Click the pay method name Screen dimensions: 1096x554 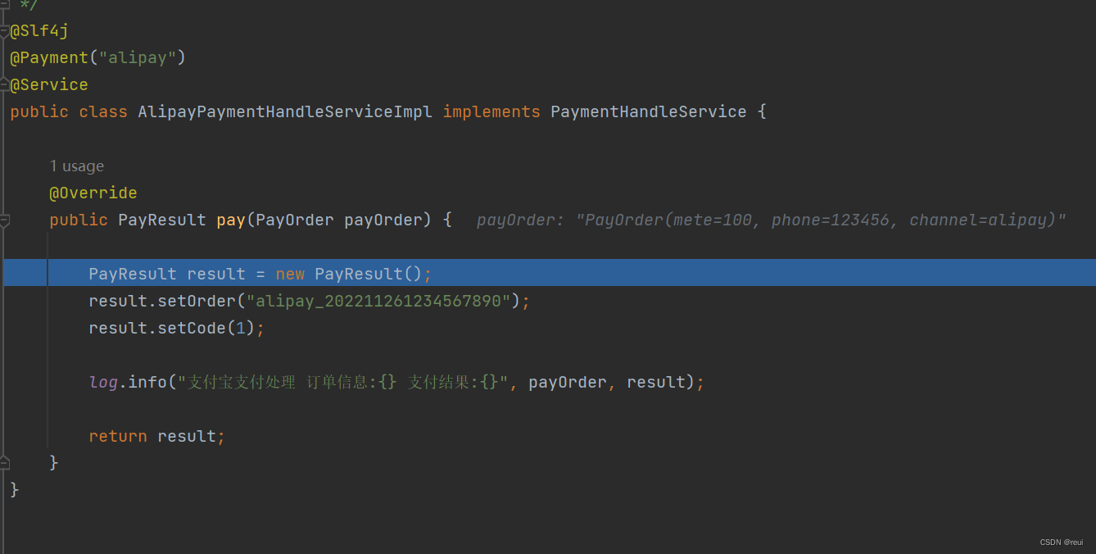[231, 220]
